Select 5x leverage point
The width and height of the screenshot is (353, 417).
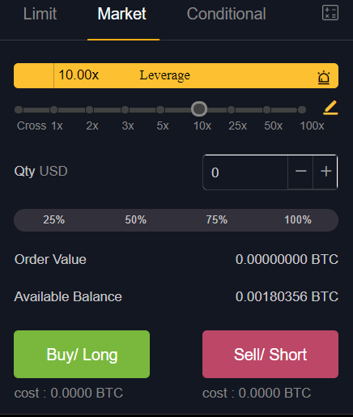160,109
